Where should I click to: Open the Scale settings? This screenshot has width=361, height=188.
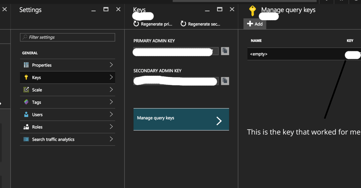coord(67,90)
